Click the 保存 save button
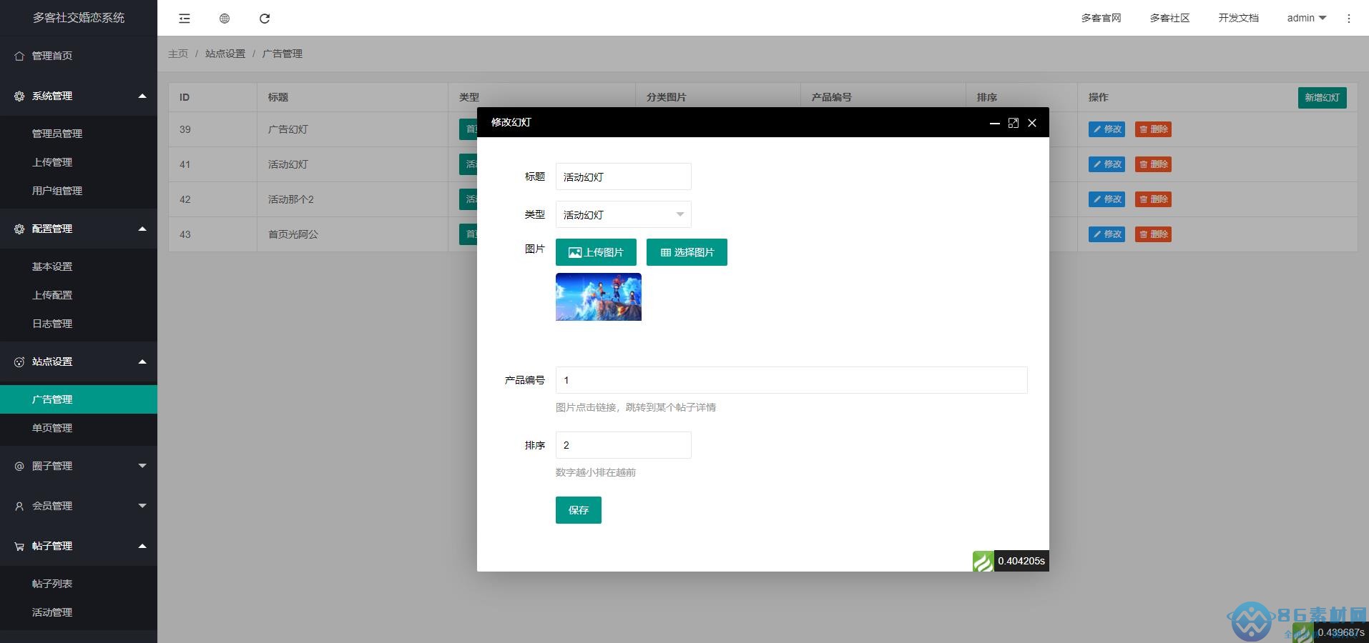The image size is (1369, 643). point(578,510)
